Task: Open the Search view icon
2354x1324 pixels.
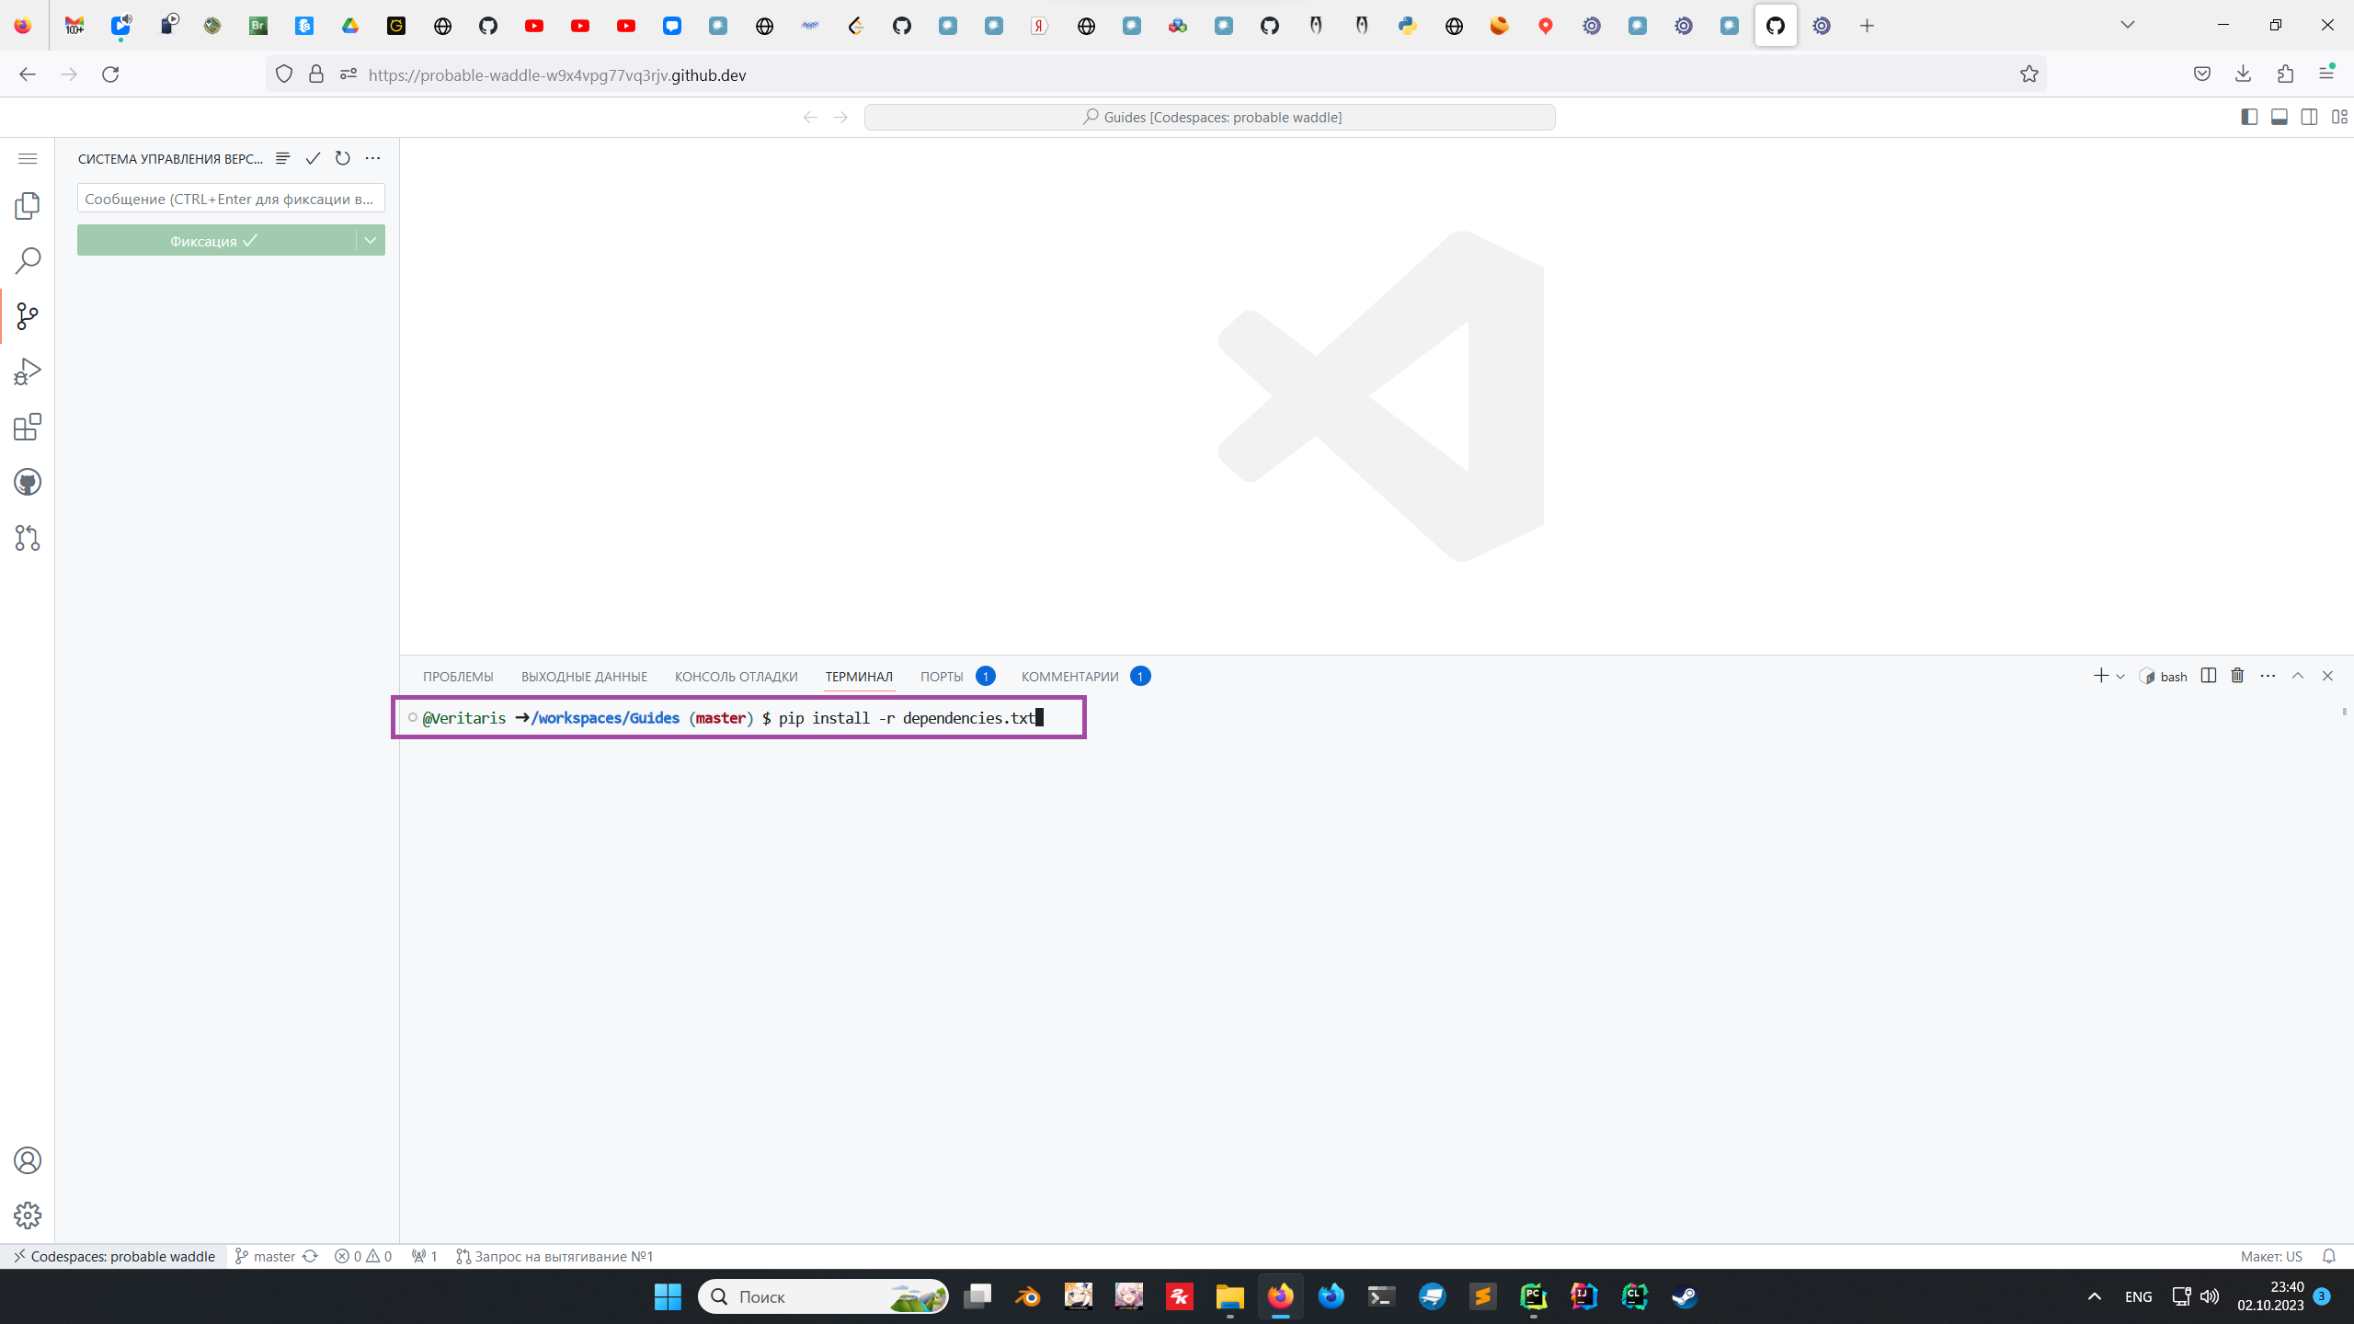Action: pos(28,261)
